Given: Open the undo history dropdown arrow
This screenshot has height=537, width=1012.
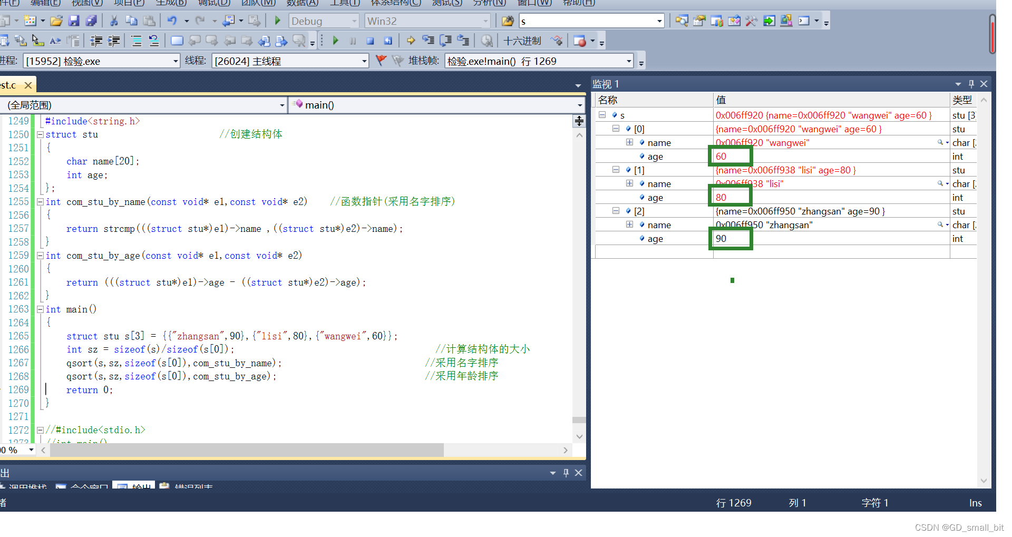Looking at the screenshot, I should pyautogui.click(x=186, y=21).
